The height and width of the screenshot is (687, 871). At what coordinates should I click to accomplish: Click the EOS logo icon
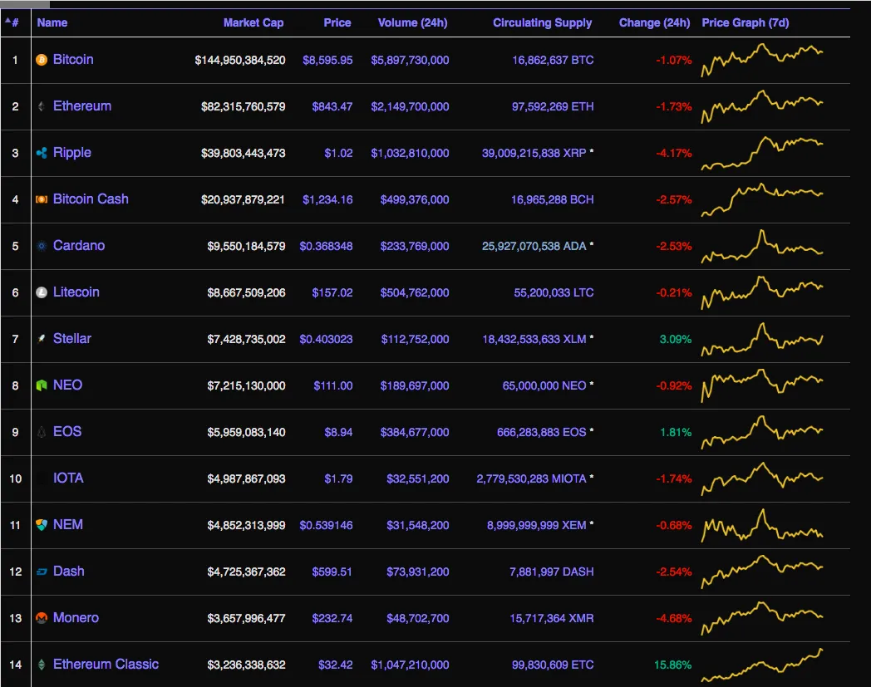(42, 432)
